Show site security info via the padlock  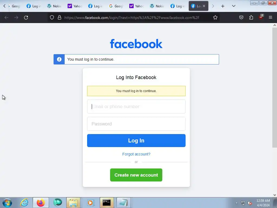point(60,18)
